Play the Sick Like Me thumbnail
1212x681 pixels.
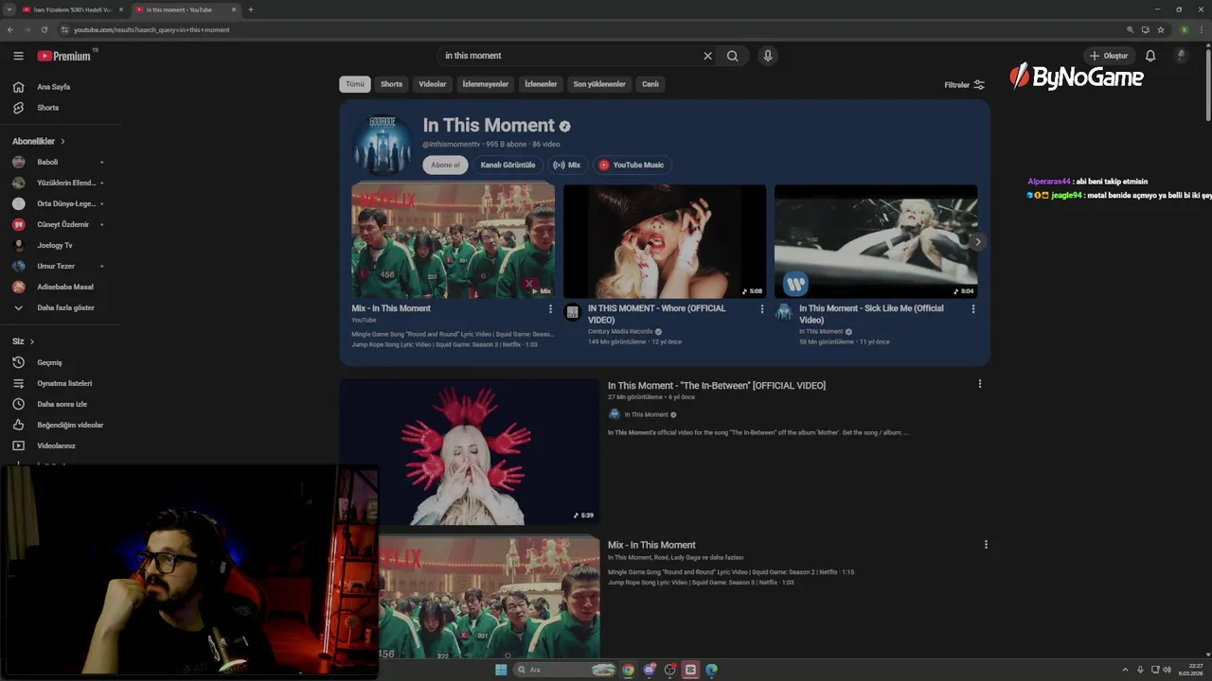(x=876, y=241)
